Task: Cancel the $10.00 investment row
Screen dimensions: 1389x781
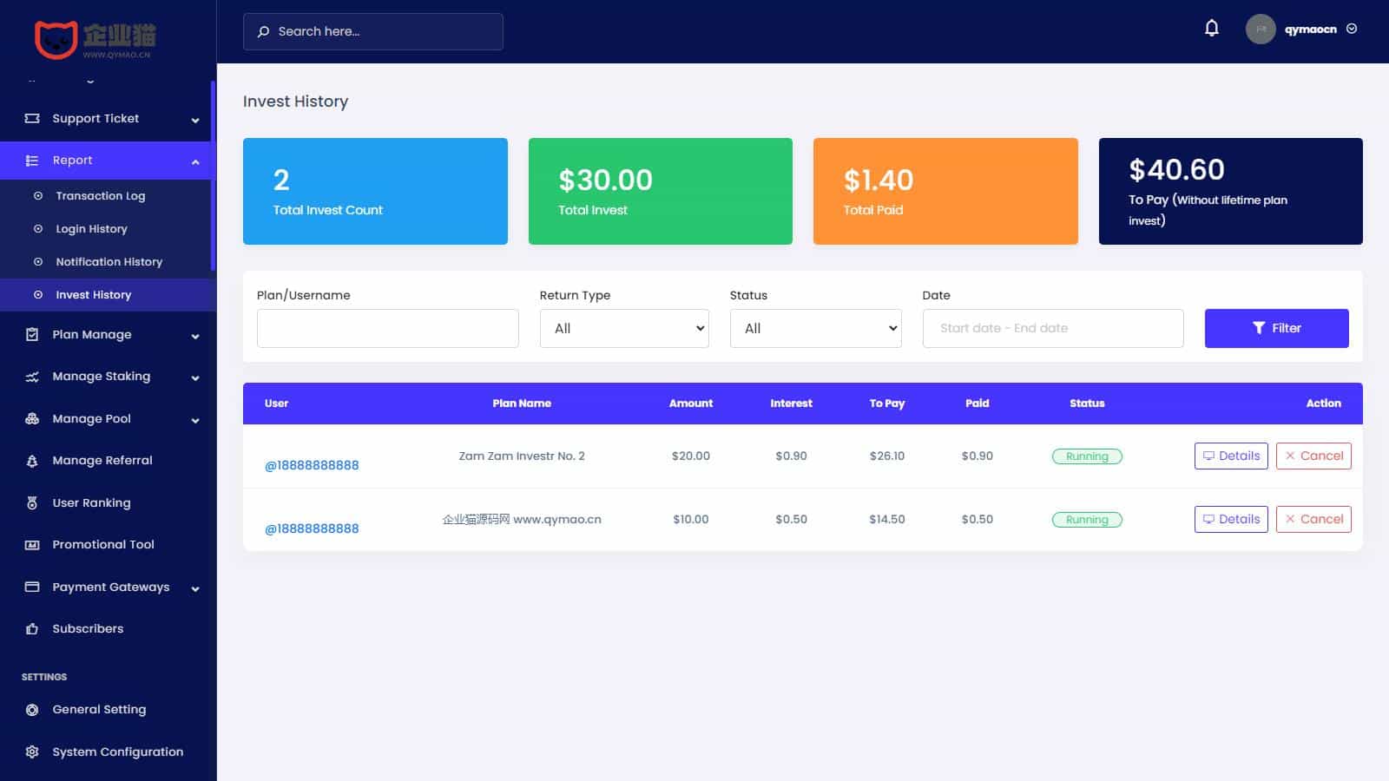Action: pos(1313,519)
